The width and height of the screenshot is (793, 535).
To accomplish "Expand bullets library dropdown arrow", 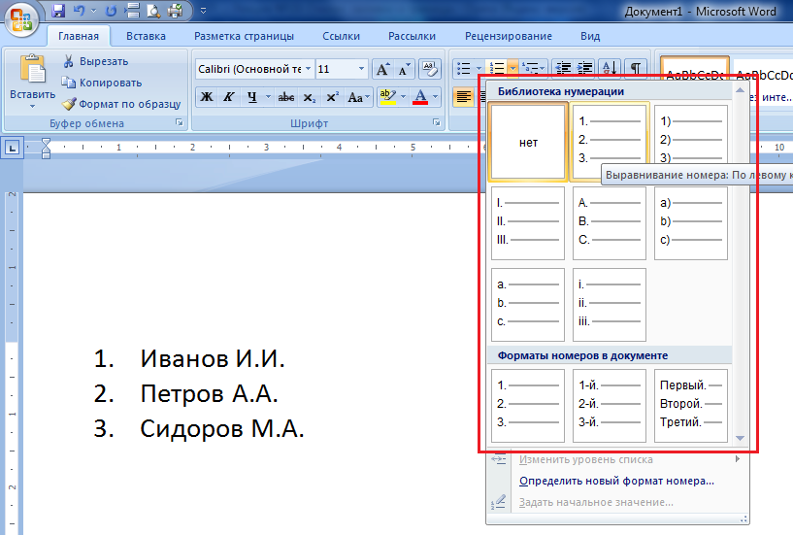I will coord(479,68).
